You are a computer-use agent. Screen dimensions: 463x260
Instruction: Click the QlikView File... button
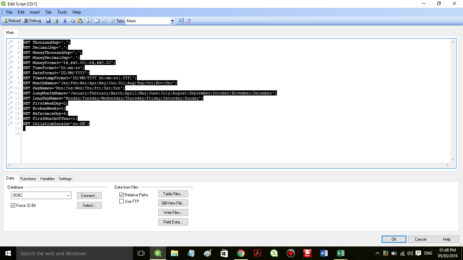[x=173, y=203]
